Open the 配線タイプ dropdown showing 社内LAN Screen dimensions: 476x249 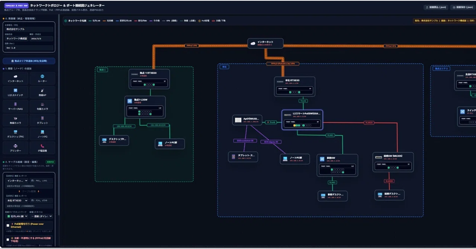pos(17,216)
